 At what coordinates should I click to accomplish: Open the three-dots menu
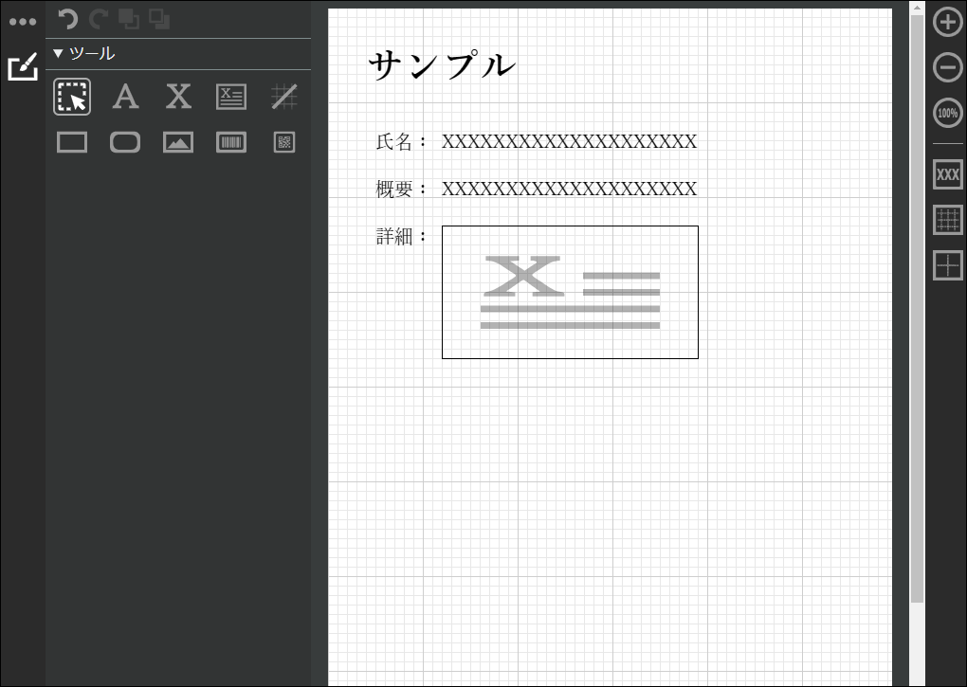(x=23, y=22)
